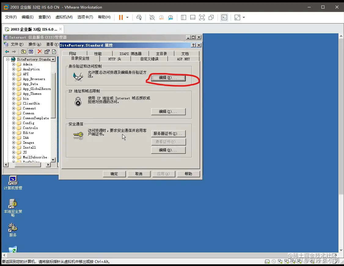This screenshot has width=344, height=266.
Task: Toggle the IIS console tree pane icon
Action: click(x=31, y=52)
